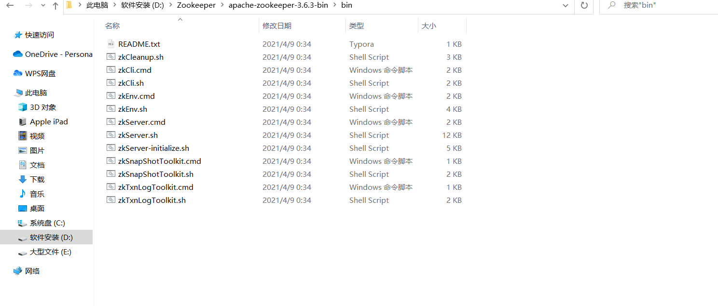The height and width of the screenshot is (306, 718).
Task: Click the zkSnapShotToolkit.cmd file icon
Action: click(x=111, y=161)
